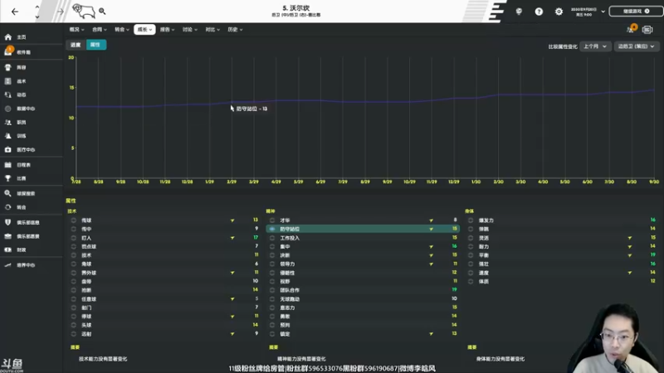The image size is (664, 373).
Task: Open the 对比 comparison menu
Action: 212,30
